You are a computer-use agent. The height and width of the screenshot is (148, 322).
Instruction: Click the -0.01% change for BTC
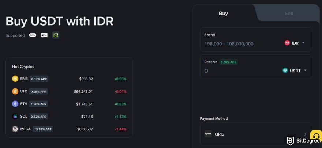point(120,91)
